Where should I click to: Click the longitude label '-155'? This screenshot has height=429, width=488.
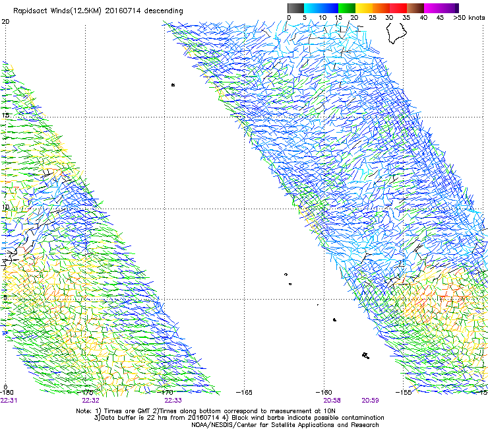coord(404,392)
